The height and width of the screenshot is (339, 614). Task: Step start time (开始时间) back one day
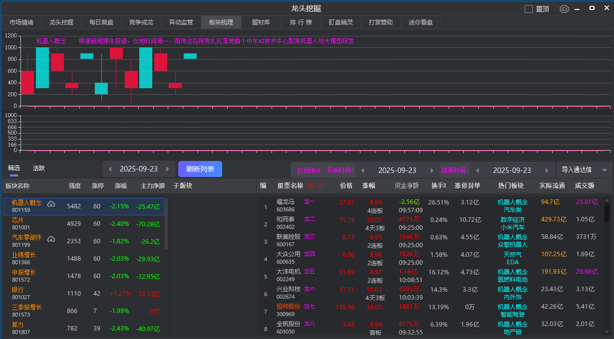(363, 170)
